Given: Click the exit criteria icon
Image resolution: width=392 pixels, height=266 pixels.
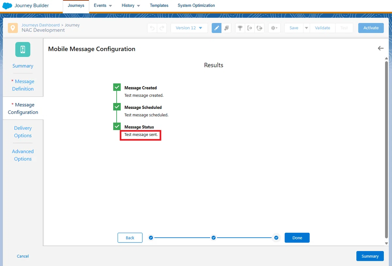Looking at the screenshot, I should [250, 28].
